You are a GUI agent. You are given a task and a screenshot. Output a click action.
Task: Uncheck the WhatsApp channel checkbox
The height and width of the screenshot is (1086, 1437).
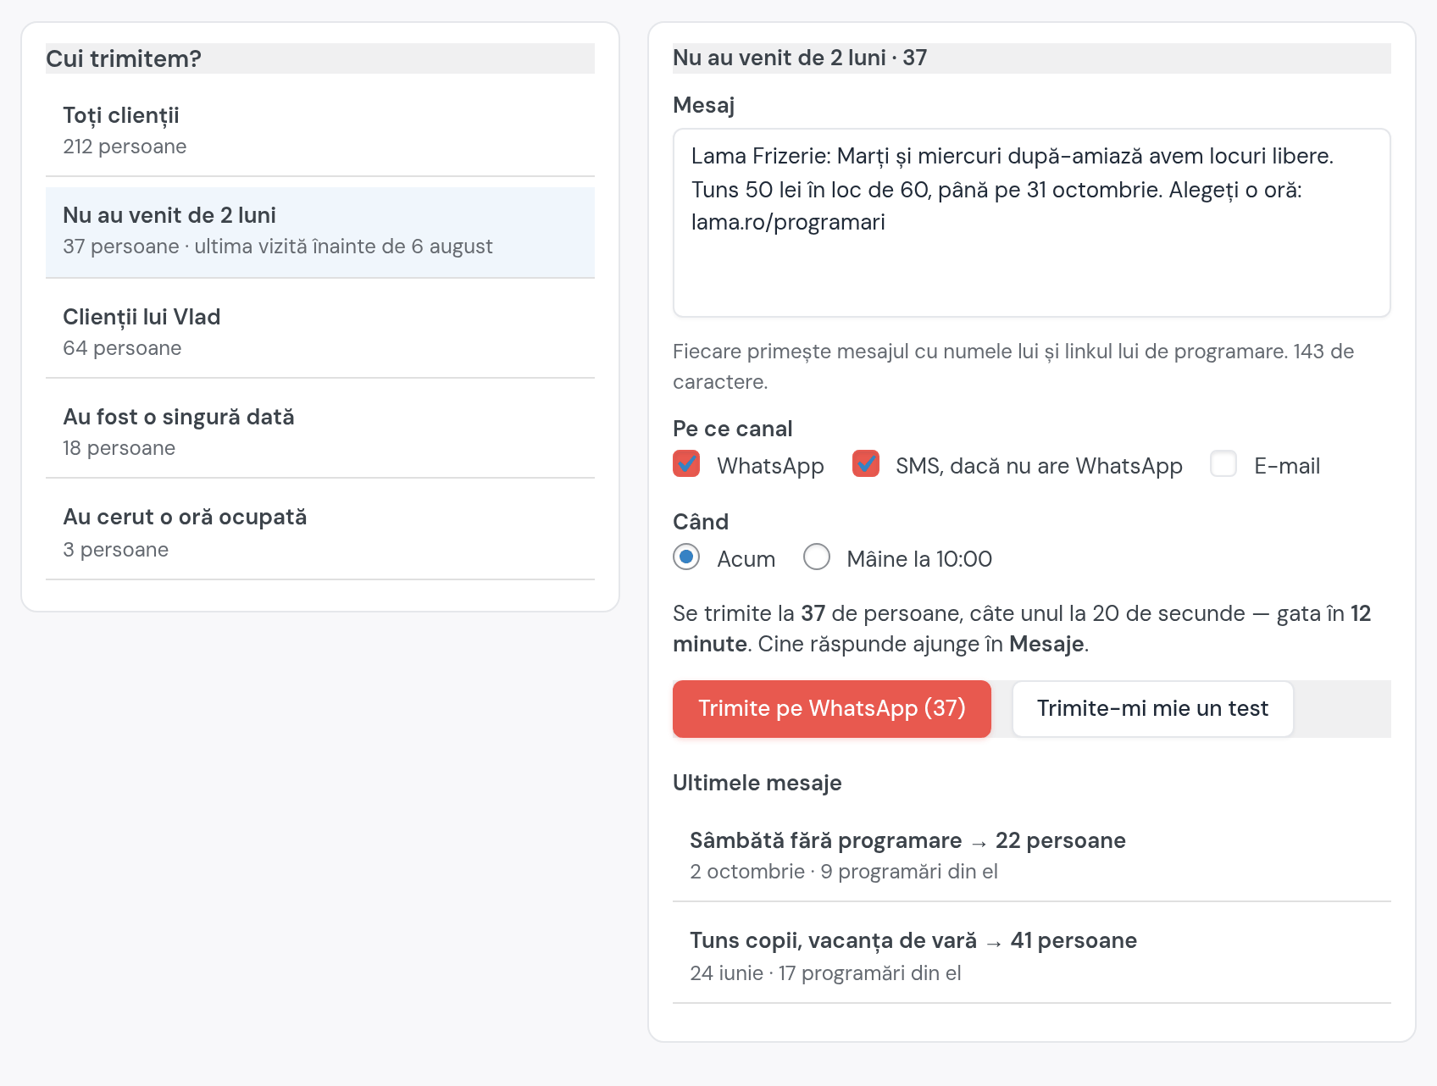tap(686, 464)
